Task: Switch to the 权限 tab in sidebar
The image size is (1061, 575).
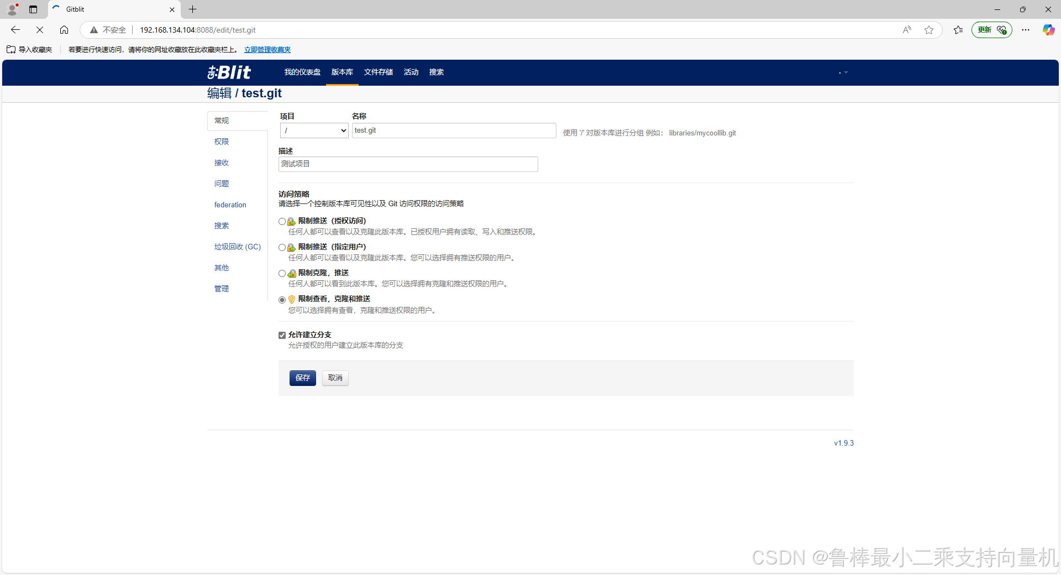Action: (221, 142)
